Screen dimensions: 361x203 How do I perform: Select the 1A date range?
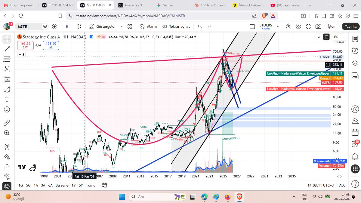tap(36, 185)
